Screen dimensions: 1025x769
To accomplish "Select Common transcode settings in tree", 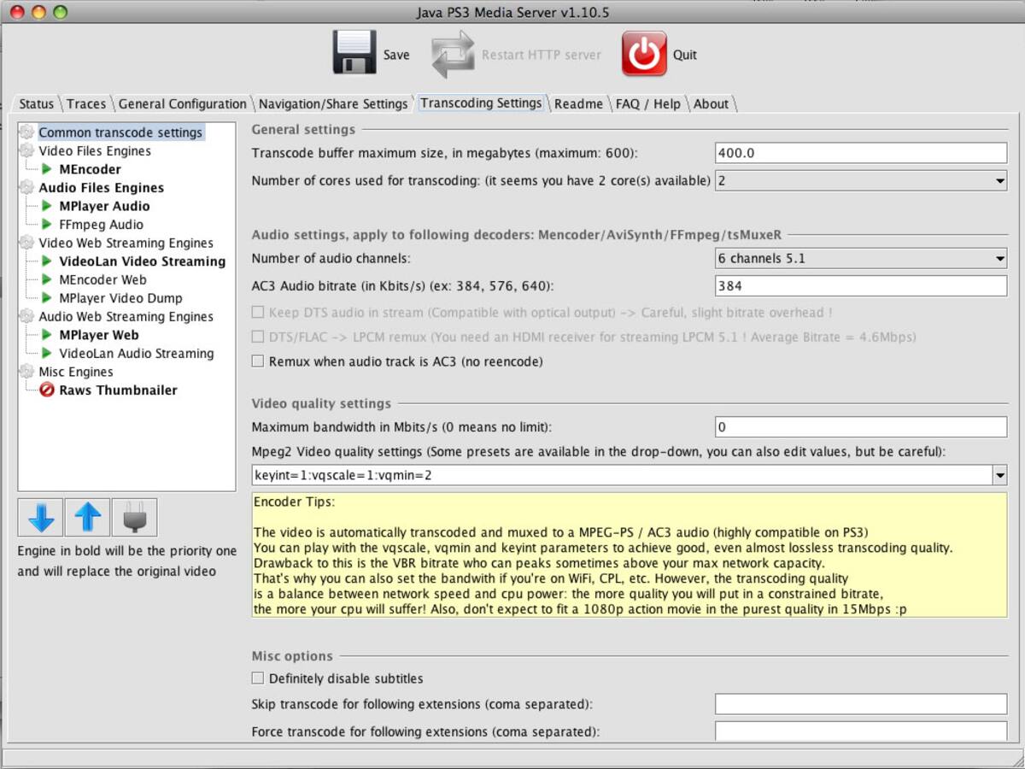I will [120, 132].
